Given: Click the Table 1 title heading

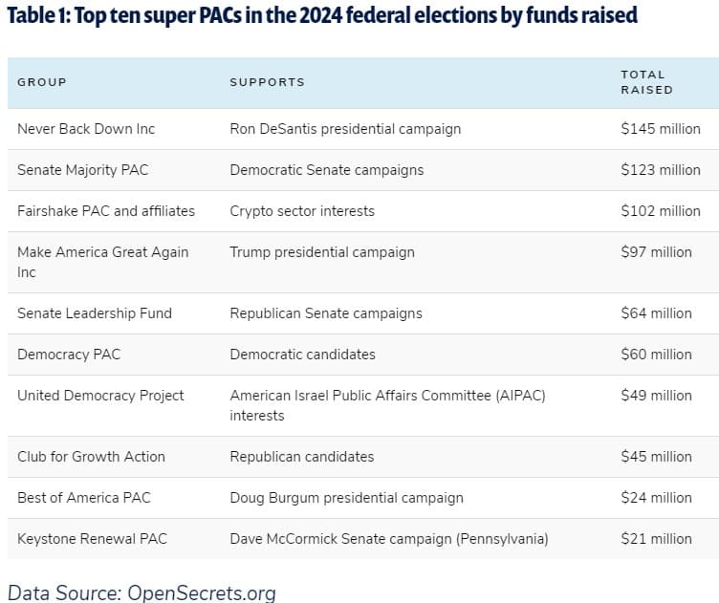Looking at the screenshot, I should pyautogui.click(x=322, y=15).
